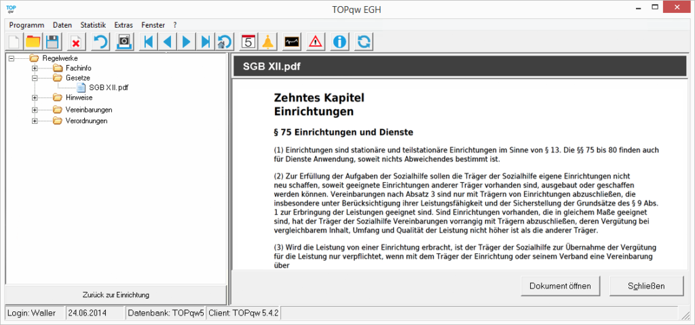The height and width of the screenshot is (325, 695).
Task: Jump to first record with toolbar arrow
Action: click(148, 42)
